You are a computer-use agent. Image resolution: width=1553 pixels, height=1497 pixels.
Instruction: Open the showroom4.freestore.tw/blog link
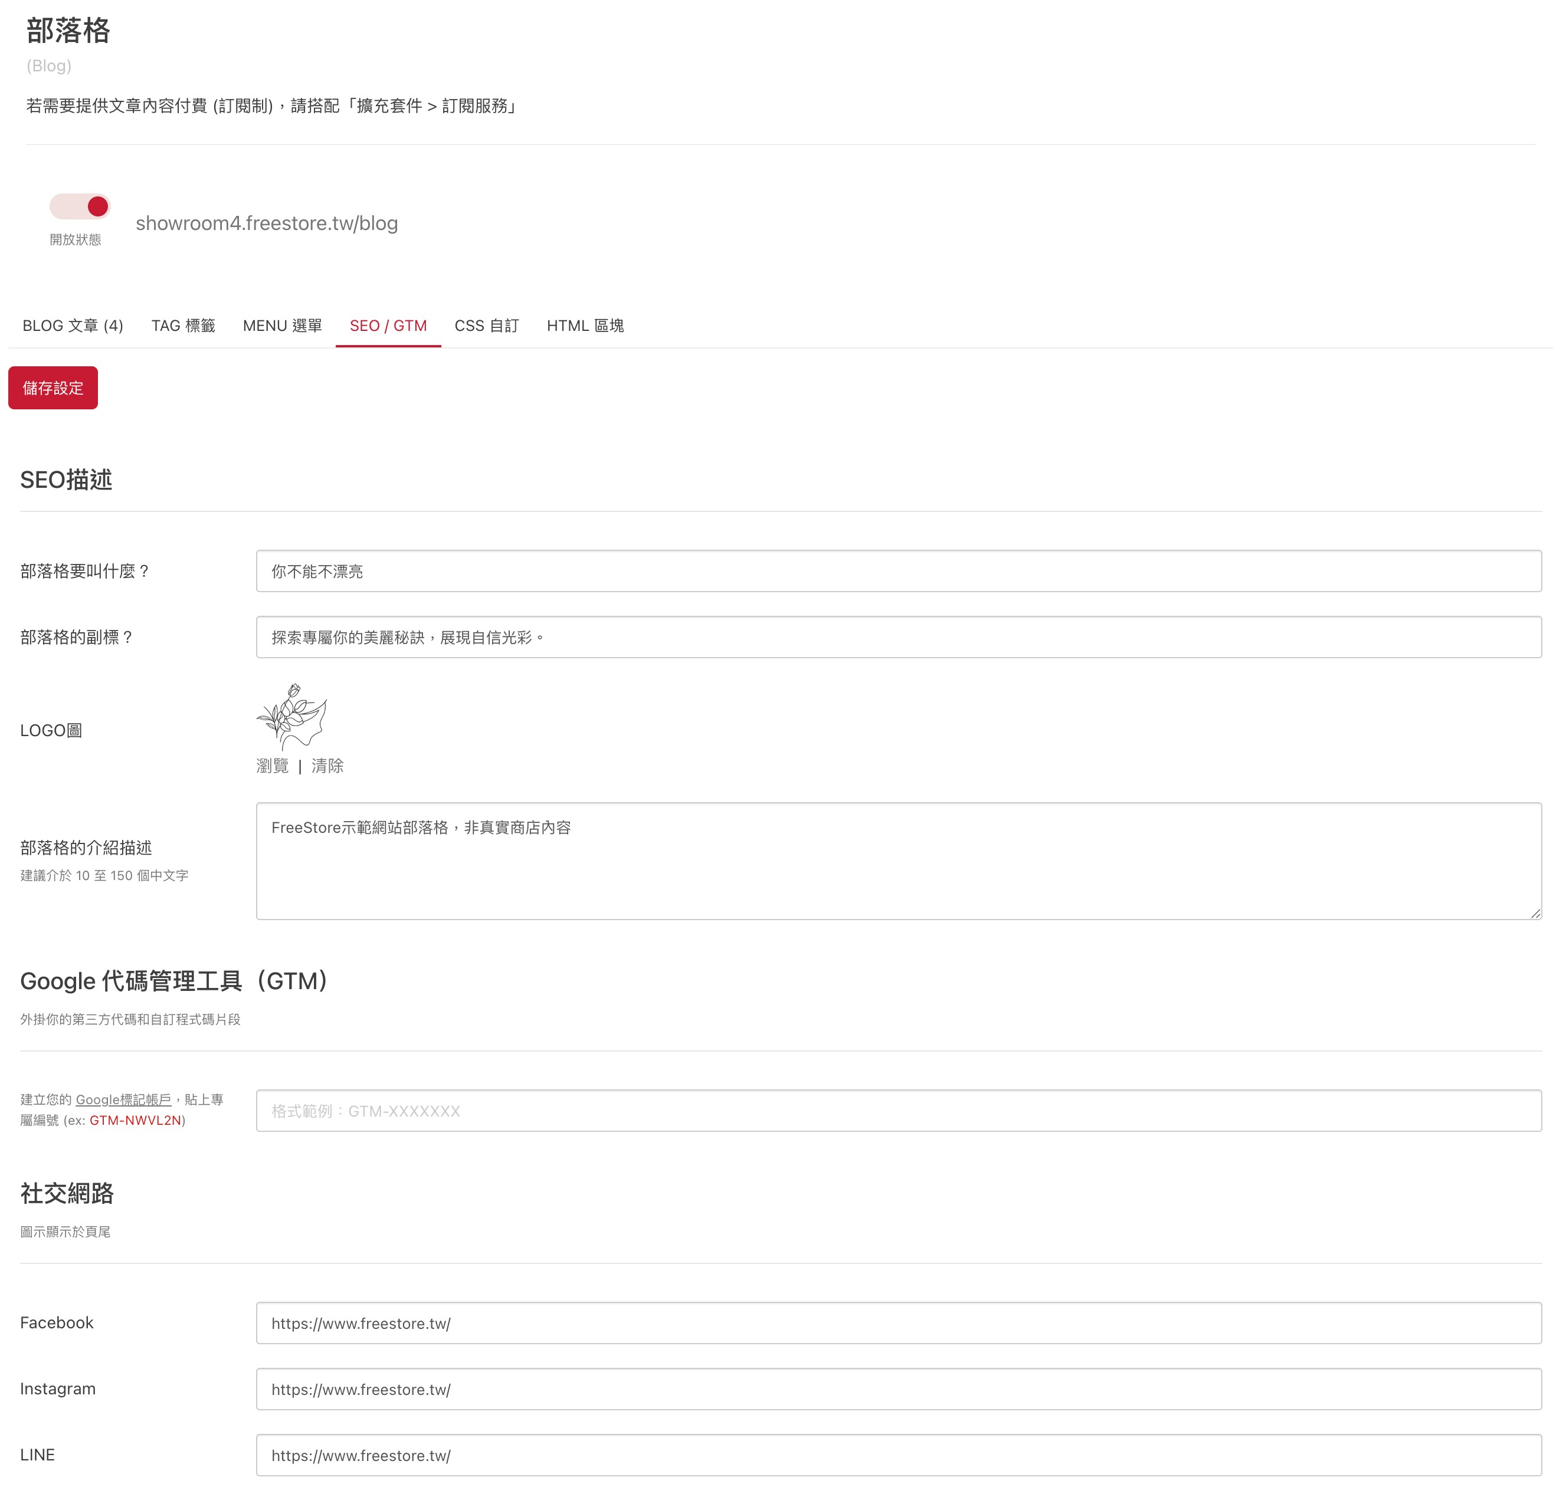(x=266, y=224)
